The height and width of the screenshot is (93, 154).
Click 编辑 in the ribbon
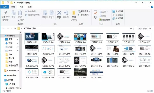click(103, 16)
